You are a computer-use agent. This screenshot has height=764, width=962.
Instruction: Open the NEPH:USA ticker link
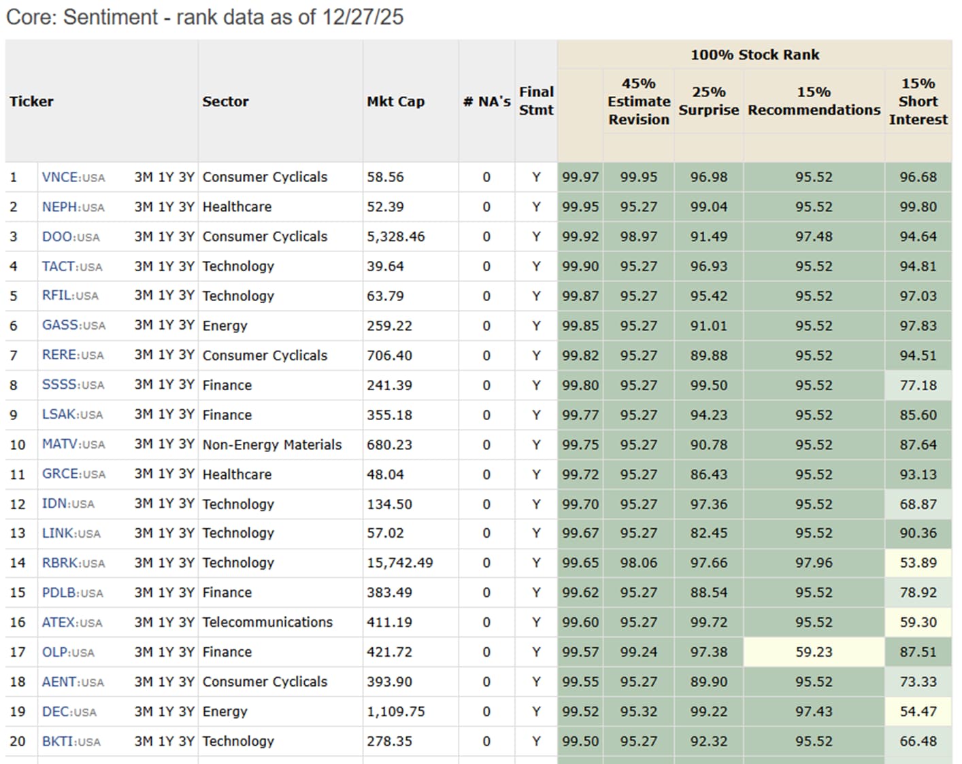[x=73, y=207]
